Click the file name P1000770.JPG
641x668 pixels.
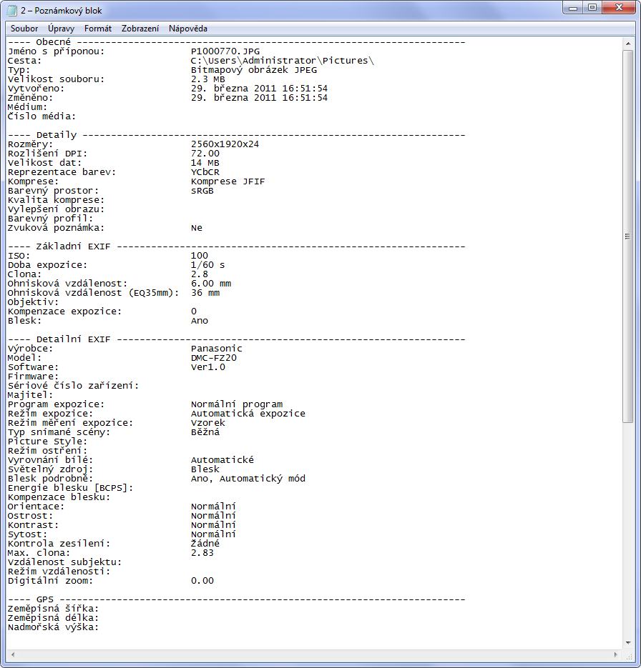coord(225,51)
